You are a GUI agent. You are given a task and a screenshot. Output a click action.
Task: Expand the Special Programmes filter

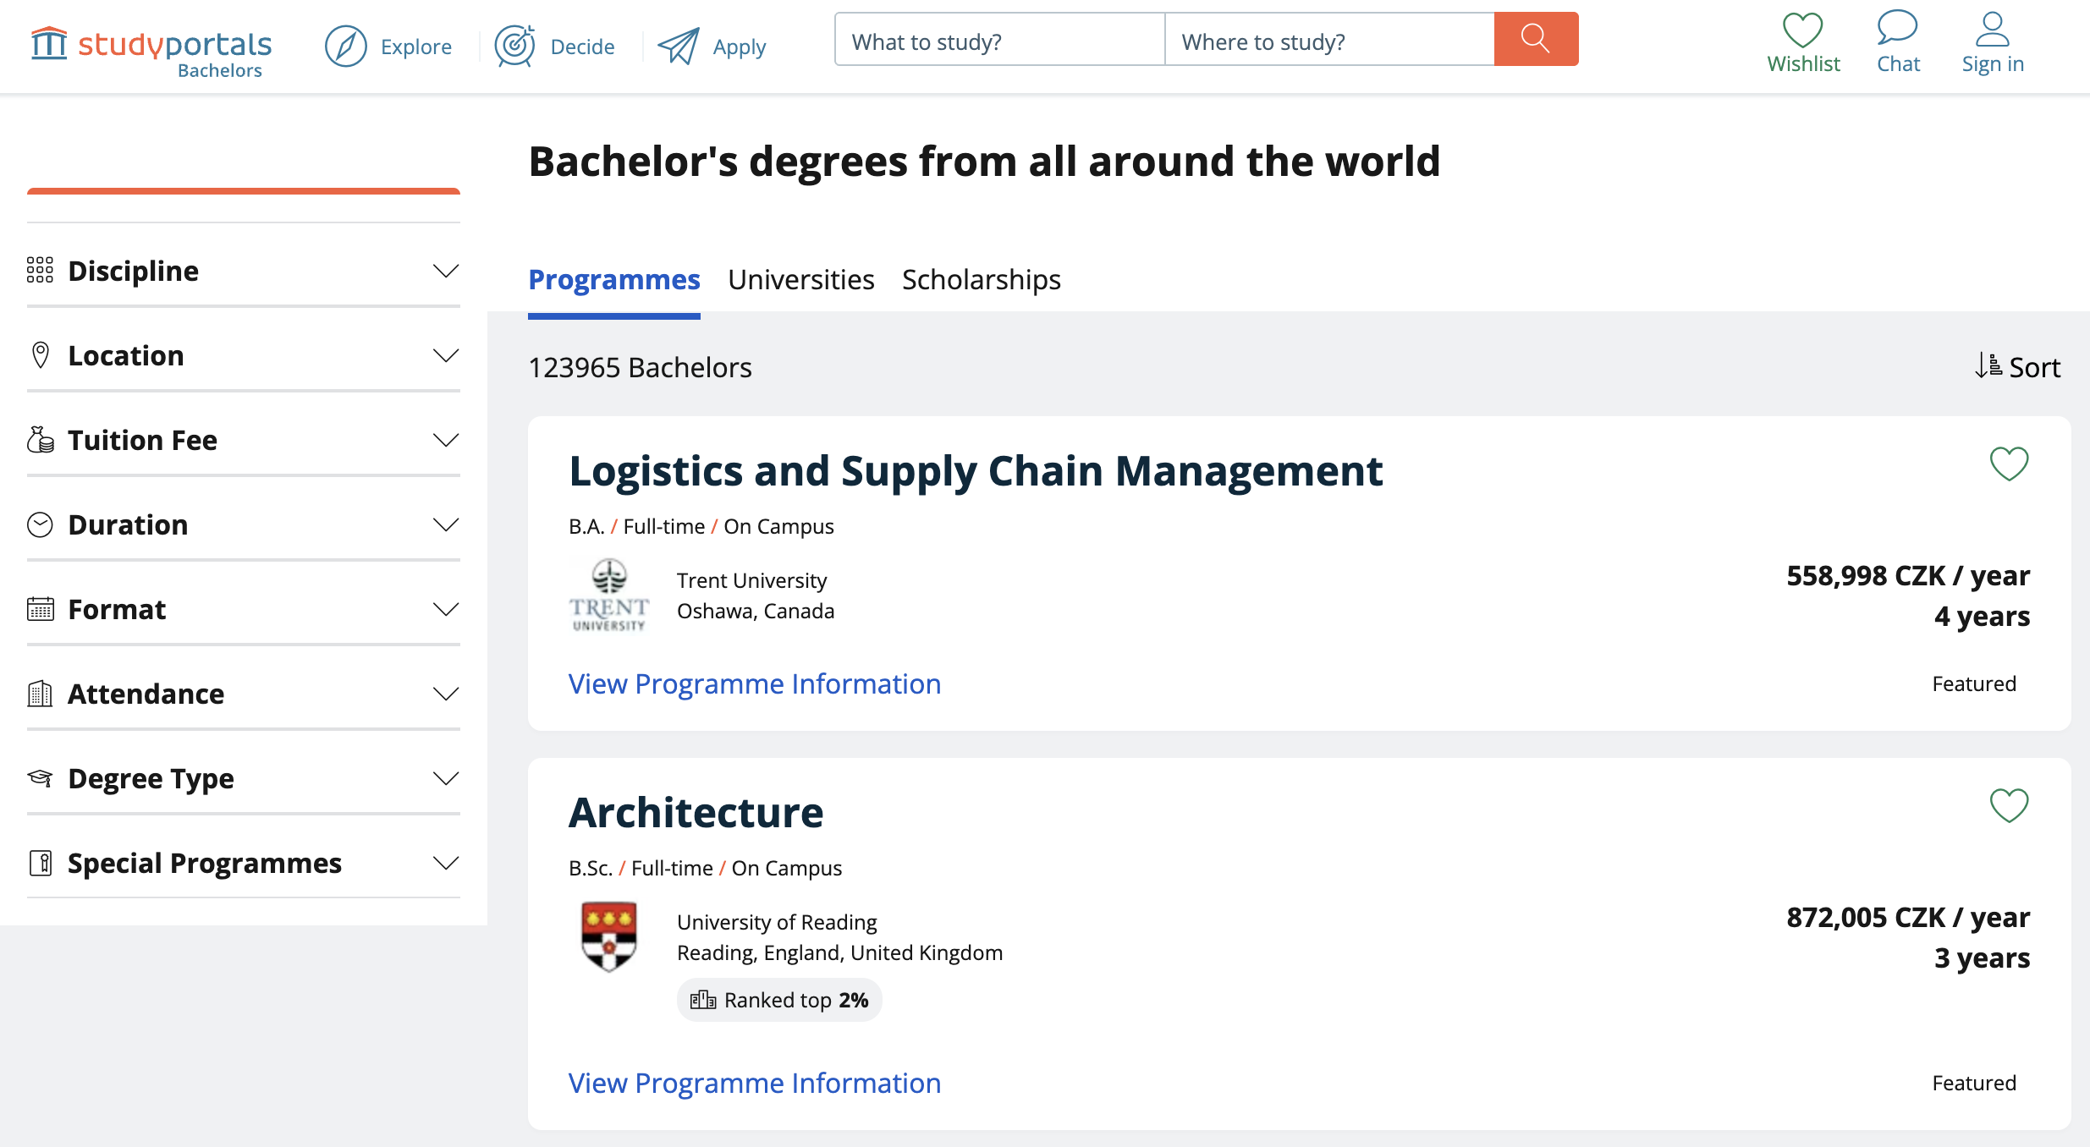tap(244, 863)
